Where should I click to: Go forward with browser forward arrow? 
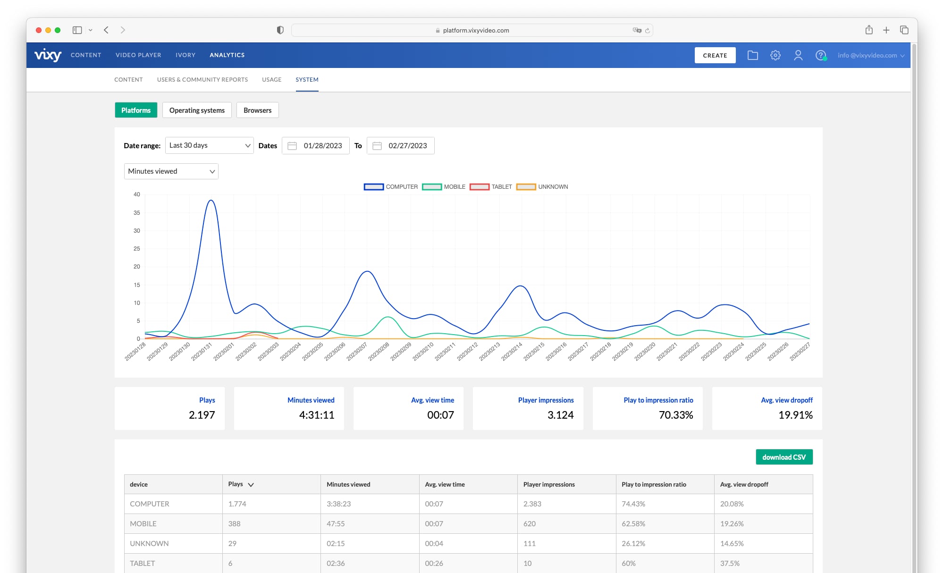[x=123, y=30]
